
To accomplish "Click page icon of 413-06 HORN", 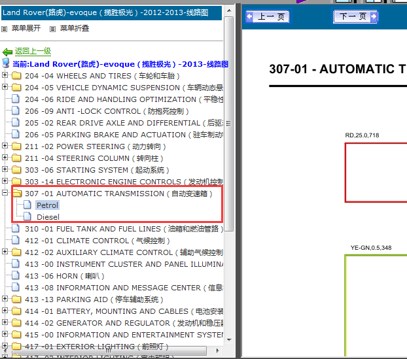I will 16,275.
